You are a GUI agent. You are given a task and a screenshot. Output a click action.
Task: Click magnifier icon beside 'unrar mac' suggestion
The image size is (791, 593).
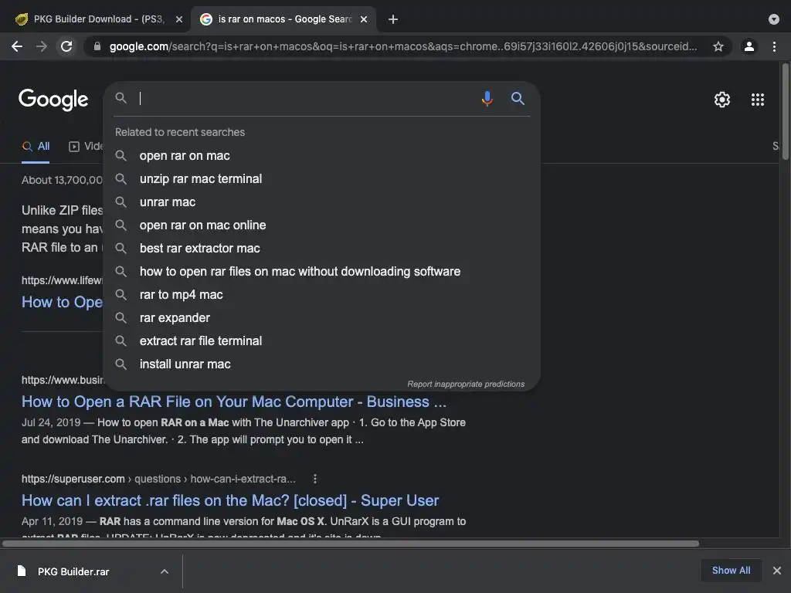[x=121, y=202]
